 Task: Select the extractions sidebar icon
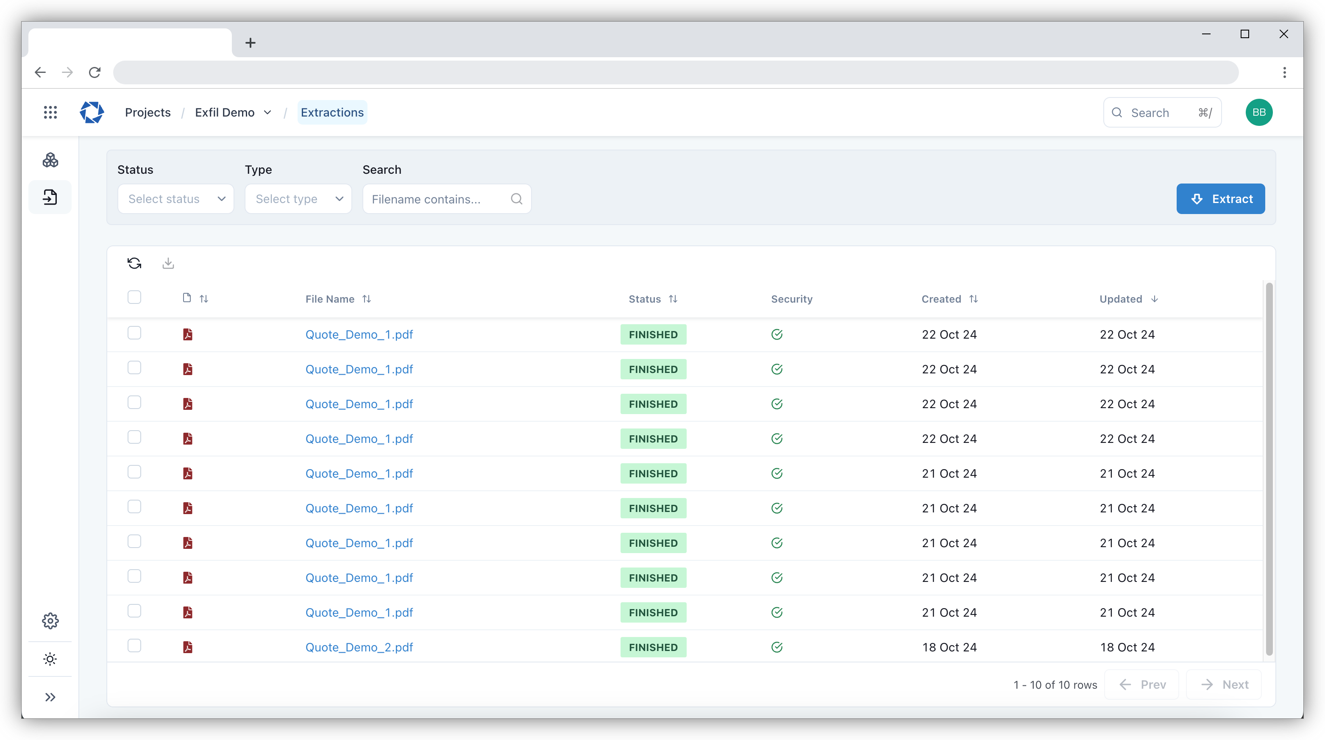[50, 198]
